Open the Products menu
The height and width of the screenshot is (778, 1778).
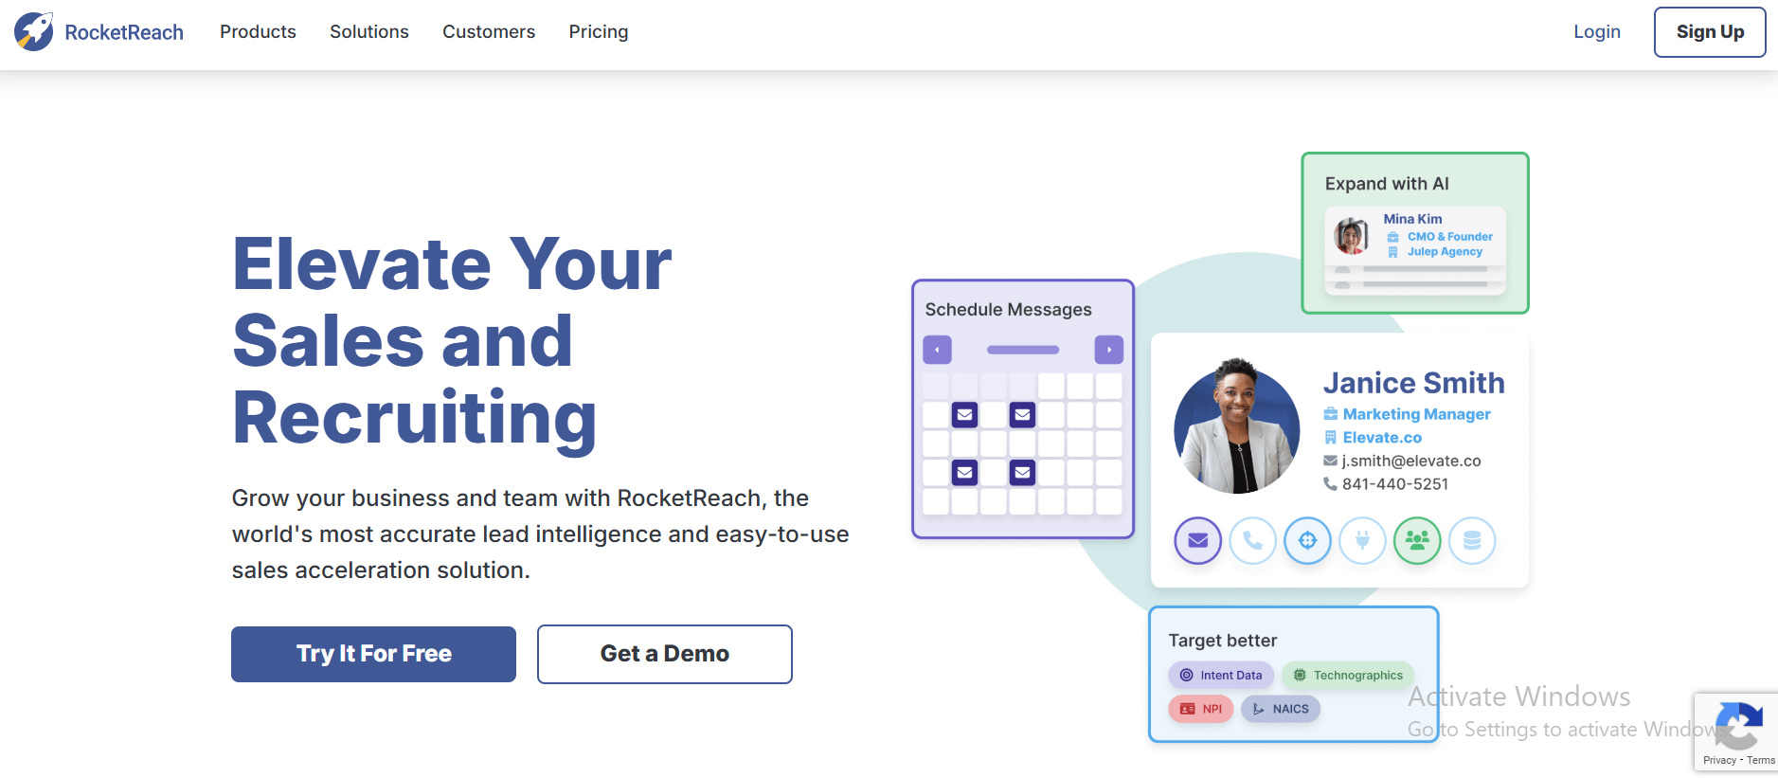[x=258, y=32]
